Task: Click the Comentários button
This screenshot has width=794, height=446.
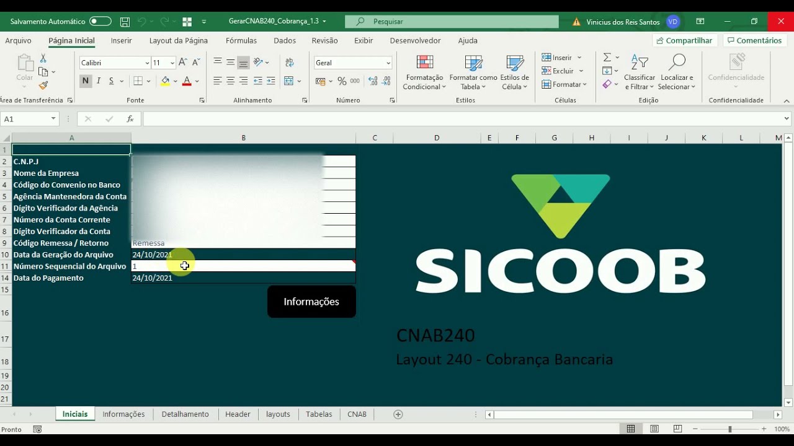Action: point(755,40)
